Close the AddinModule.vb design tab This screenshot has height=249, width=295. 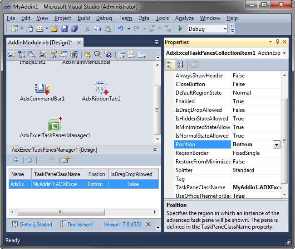tap(79, 43)
